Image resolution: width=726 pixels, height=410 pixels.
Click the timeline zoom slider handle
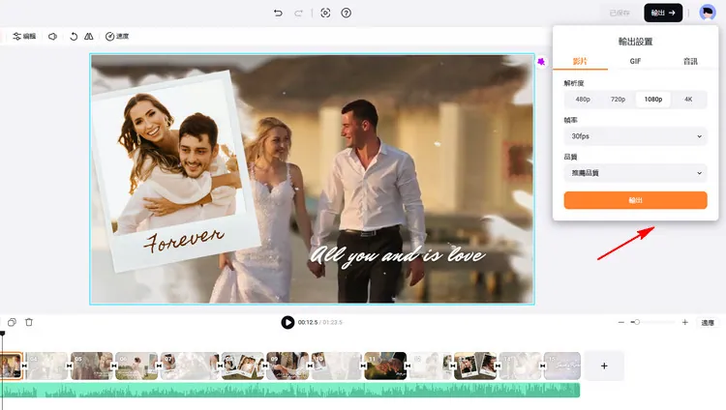(637, 322)
